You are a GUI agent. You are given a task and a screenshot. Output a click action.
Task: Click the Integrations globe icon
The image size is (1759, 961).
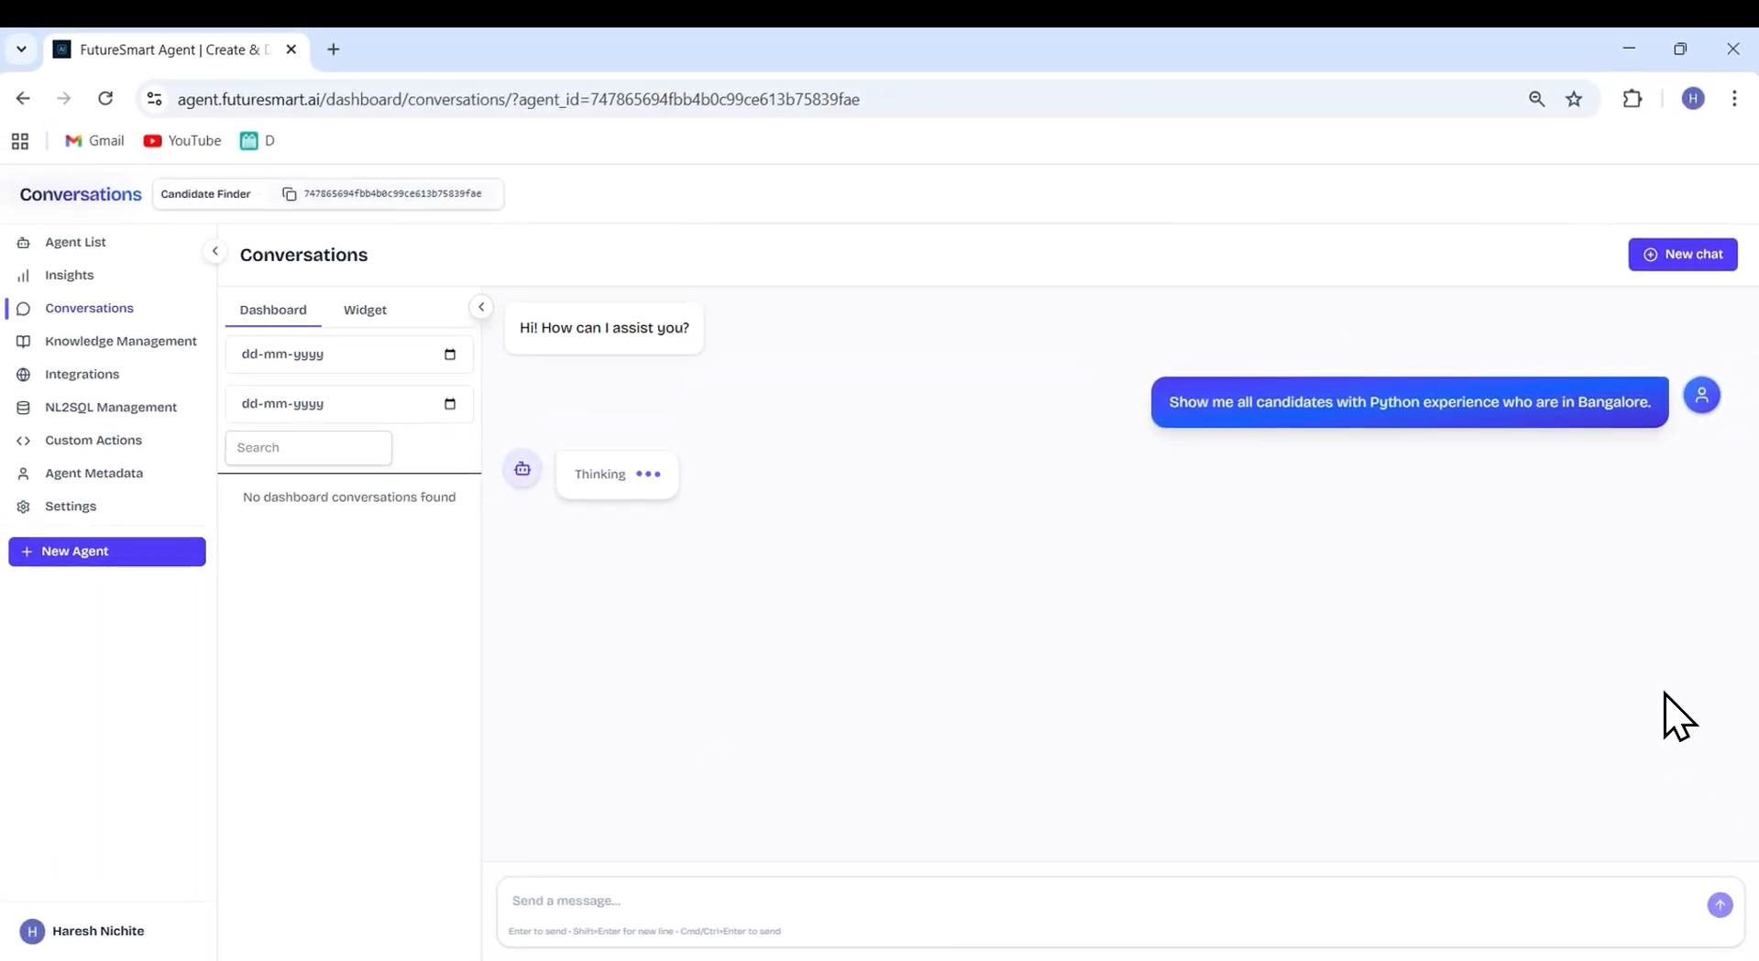click(24, 375)
